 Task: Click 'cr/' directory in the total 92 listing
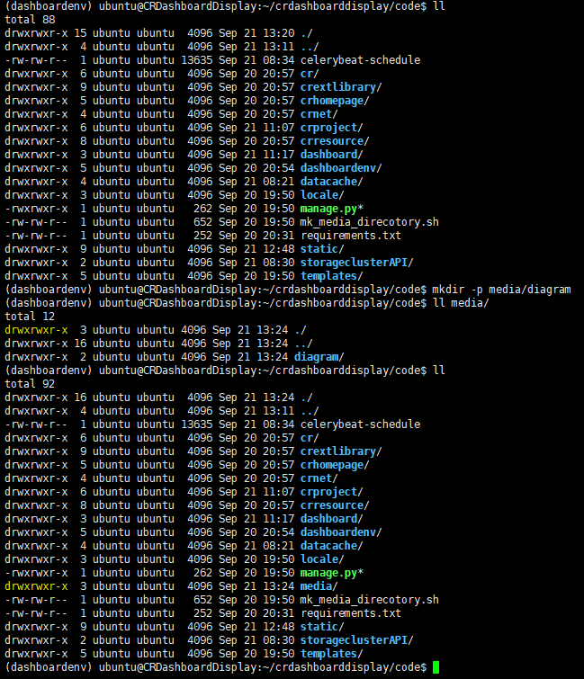310,438
